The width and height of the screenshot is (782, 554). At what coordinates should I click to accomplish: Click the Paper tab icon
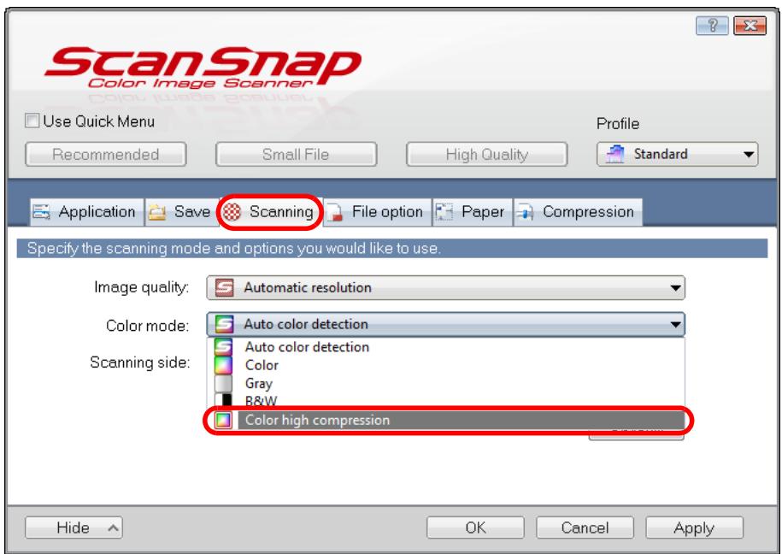(x=444, y=212)
